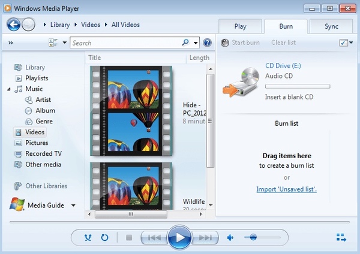360x254 pixels.
Task: Click the volume slider
Action: click(262, 237)
